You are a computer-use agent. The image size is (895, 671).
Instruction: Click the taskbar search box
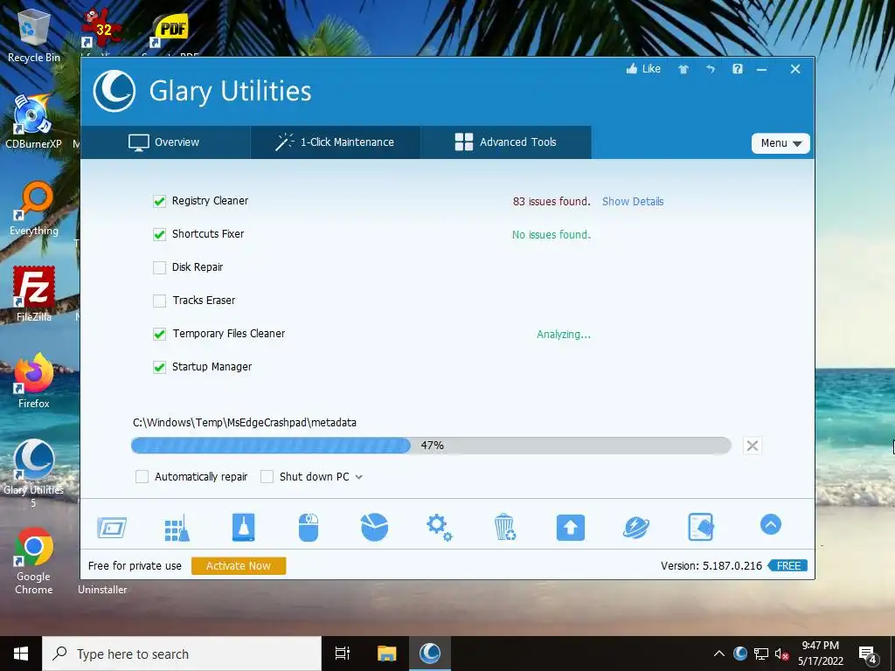[x=182, y=654]
